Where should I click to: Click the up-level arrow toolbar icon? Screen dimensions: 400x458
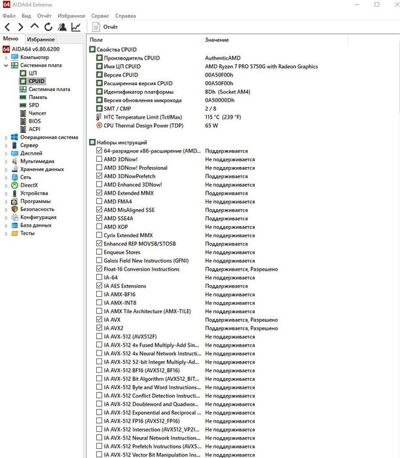[x=35, y=27]
